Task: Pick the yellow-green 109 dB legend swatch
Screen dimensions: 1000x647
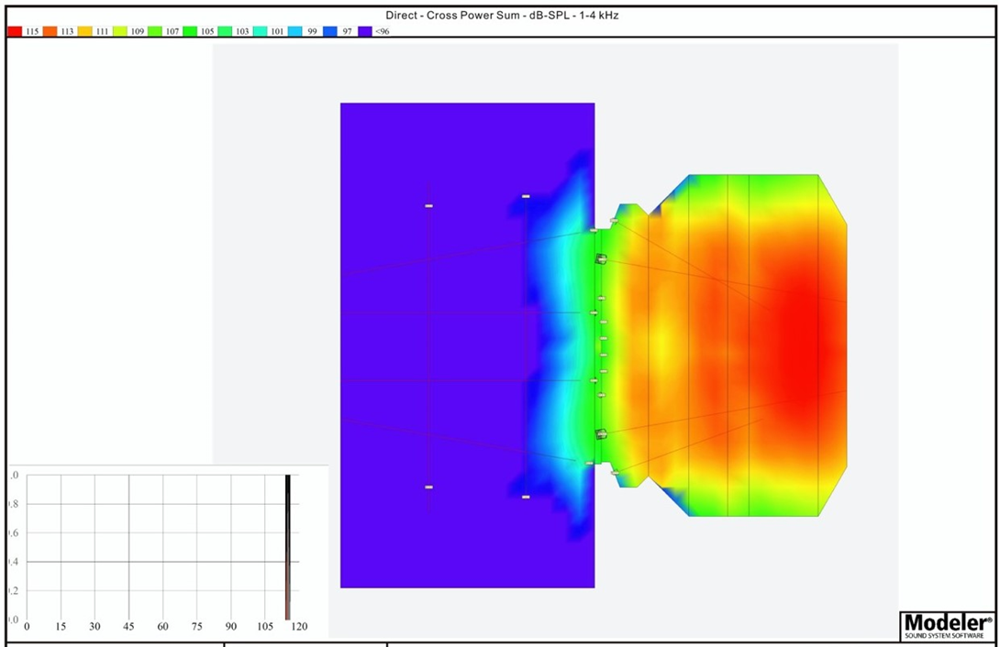Action: (x=119, y=31)
